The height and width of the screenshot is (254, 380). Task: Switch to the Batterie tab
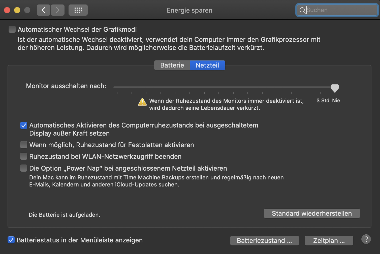[x=172, y=65]
